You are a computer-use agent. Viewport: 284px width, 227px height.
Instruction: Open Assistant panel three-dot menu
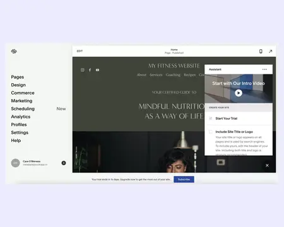264,69
